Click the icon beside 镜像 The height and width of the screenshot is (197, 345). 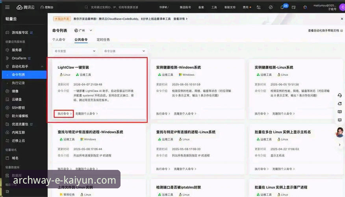7,91
